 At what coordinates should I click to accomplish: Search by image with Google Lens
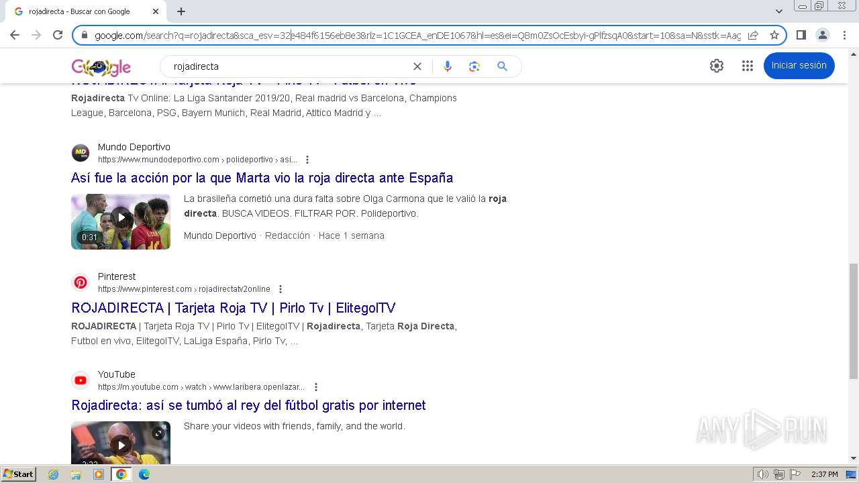(474, 66)
